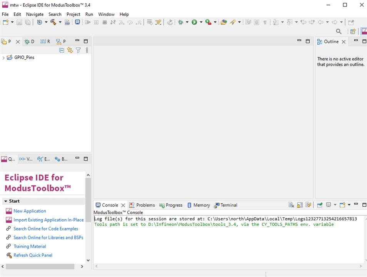The width and height of the screenshot is (367, 277).
Task: Minimize the Project Explorer panel
Action: (77, 41)
